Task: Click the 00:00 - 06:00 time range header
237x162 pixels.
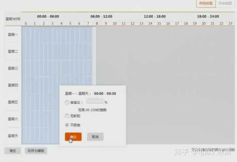Action: click(48, 16)
